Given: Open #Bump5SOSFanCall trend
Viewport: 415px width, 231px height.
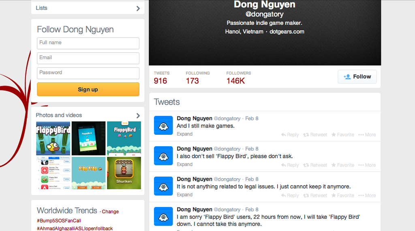Looking at the screenshot, I should tap(59, 221).
